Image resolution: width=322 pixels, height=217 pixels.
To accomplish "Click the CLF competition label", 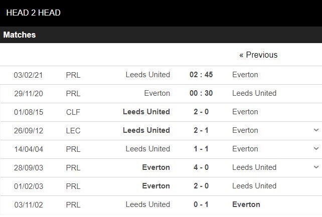I will pyautogui.click(x=73, y=112).
